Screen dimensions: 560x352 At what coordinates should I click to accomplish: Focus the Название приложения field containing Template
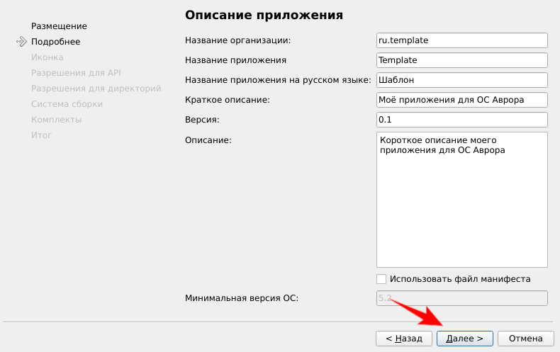click(461, 60)
